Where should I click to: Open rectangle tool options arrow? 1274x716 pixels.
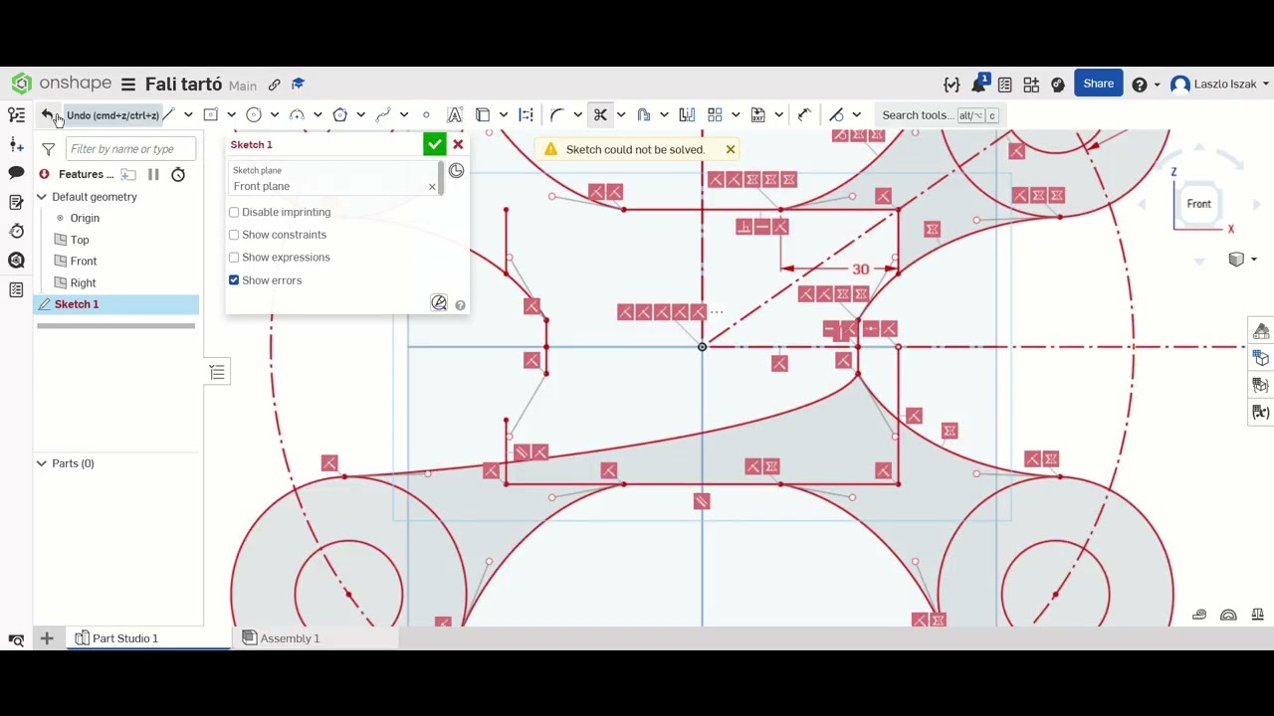[x=231, y=115]
